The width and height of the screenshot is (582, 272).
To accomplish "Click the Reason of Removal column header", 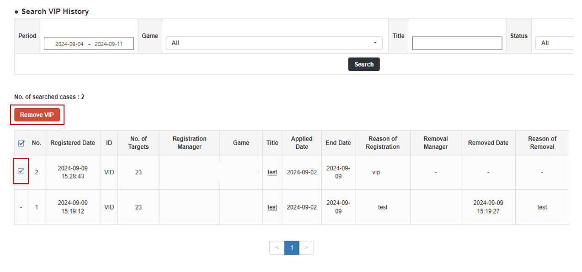I will (x=542, y=143).
